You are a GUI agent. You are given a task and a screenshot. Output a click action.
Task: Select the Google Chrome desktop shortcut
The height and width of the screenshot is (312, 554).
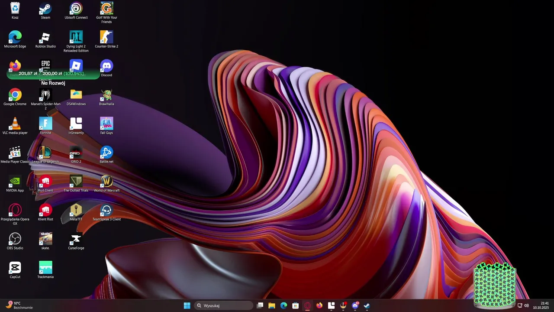pos(15,97)
